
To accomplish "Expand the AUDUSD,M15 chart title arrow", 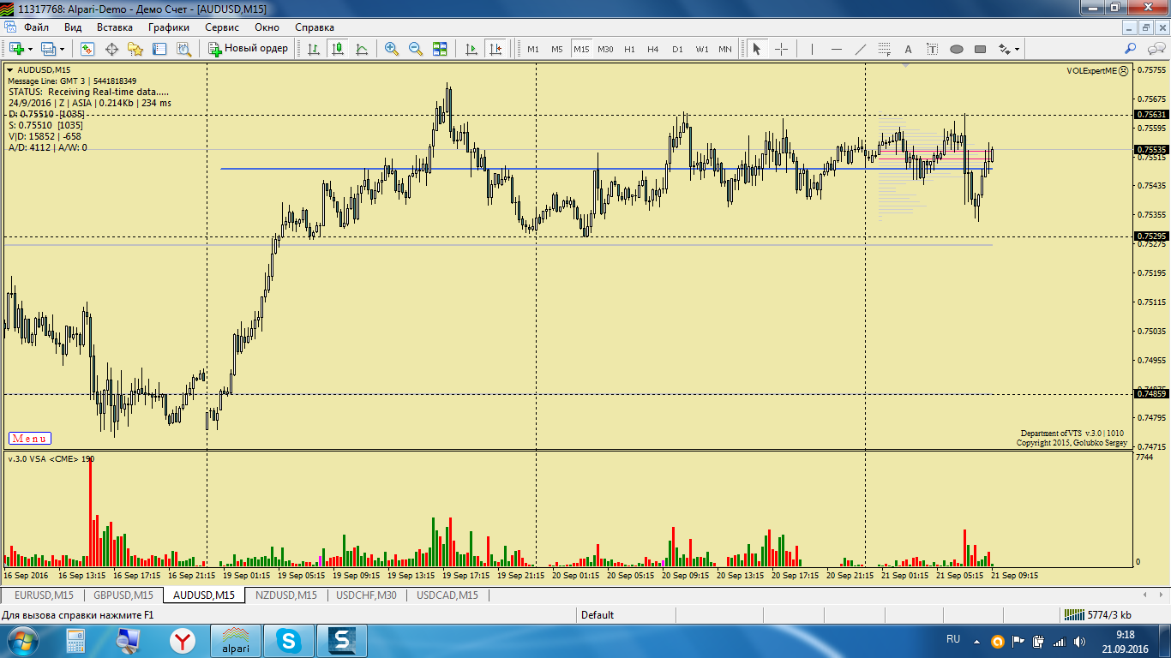I will point(10,69).
